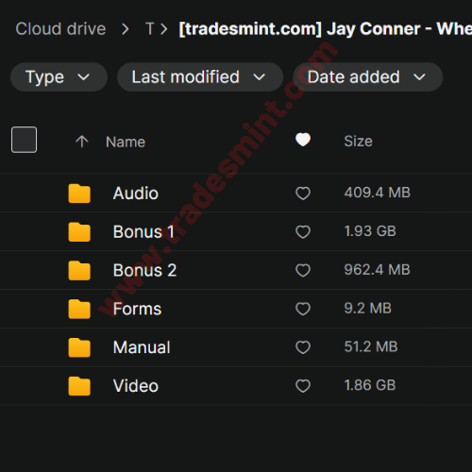
Task: Select the Bonus 1 folder name
Action: (143, 232)
